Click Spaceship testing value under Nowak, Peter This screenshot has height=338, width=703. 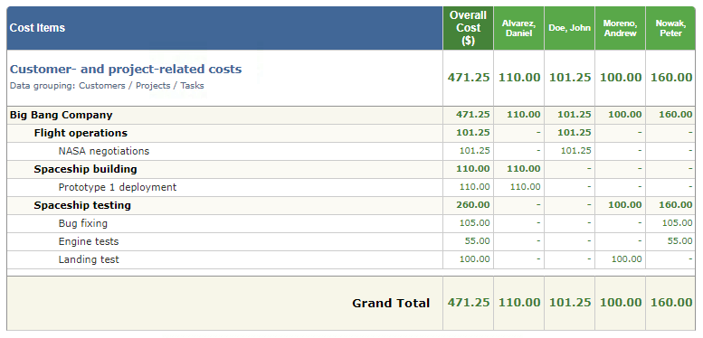pyautogui.click(x=676, y=205)
